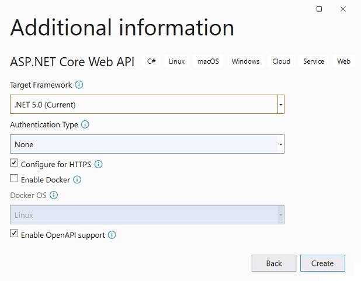Click the .NET 5.0 (Current) framework field

click(x=143, y=105)
